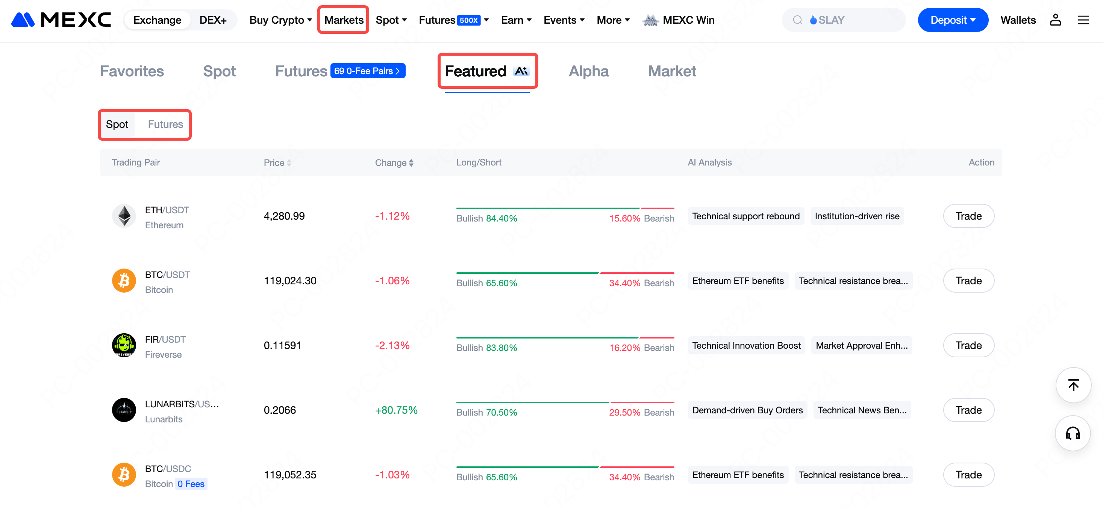Open the Favorites tab

tap(132, 71)
